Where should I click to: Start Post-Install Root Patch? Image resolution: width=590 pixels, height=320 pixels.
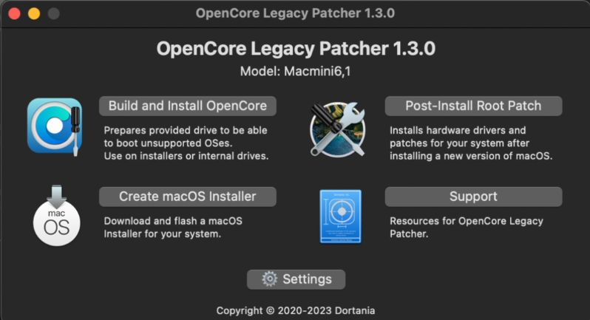point(473,106)
